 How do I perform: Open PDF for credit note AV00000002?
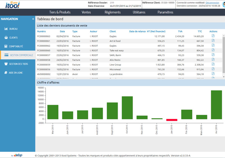213,73
